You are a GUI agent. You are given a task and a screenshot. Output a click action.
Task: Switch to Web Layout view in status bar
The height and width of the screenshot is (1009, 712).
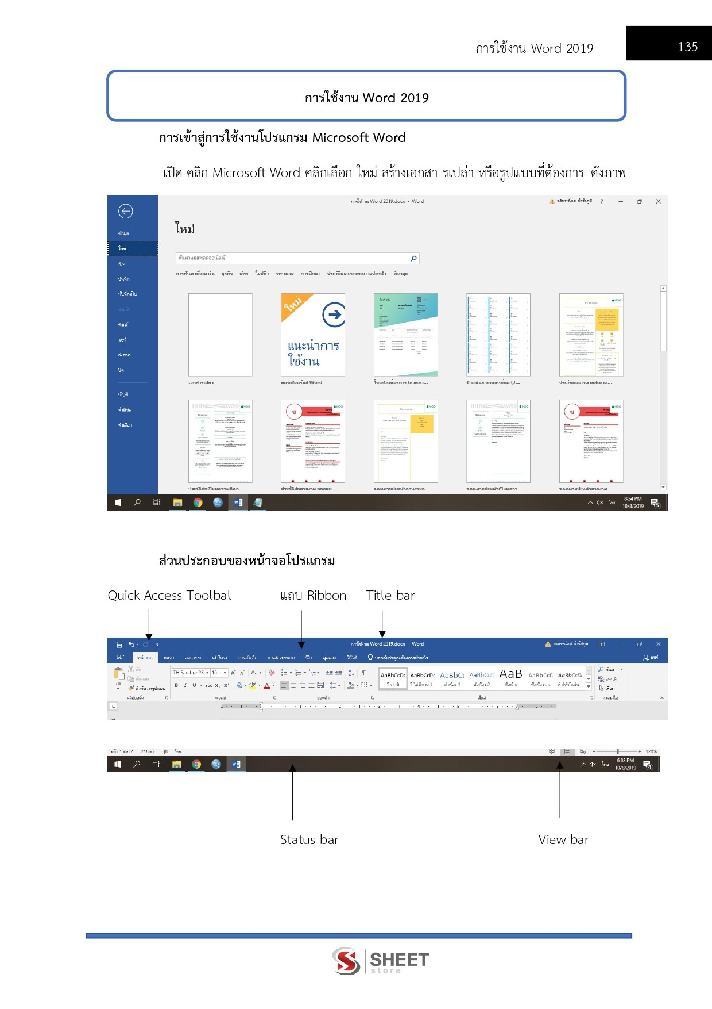583,751
